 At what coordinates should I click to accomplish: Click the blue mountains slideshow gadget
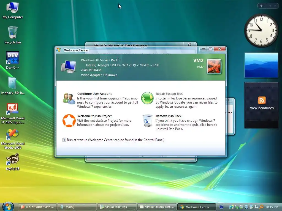261,65
